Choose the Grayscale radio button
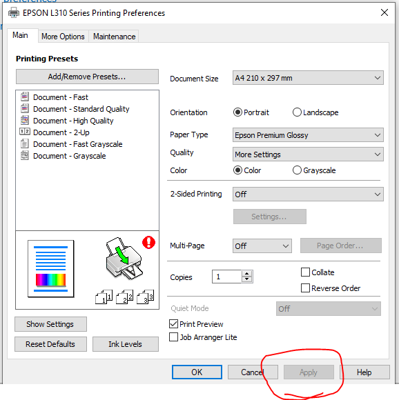This screenshot has width=399, height=400. 297,170
